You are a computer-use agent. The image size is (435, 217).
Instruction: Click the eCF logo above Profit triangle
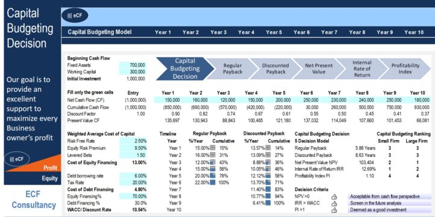[17, 159]
